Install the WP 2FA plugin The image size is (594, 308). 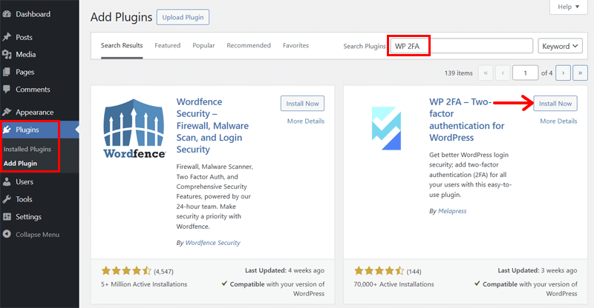(x=555, y=104)
